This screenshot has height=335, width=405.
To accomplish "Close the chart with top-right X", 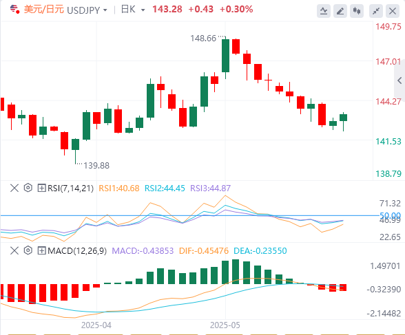I will click(393, 11).
